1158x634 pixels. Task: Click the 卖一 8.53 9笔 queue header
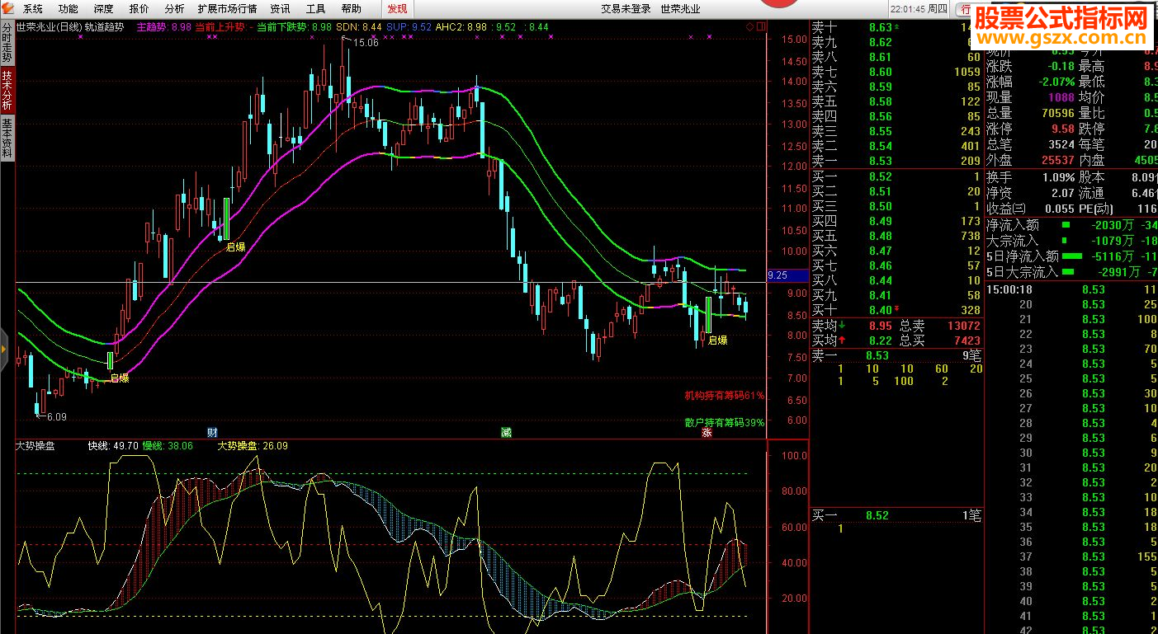tap(897, 355)
